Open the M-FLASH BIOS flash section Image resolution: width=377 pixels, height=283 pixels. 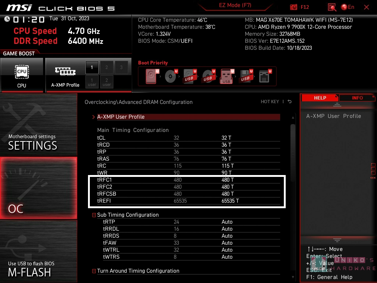pos(38,251)
